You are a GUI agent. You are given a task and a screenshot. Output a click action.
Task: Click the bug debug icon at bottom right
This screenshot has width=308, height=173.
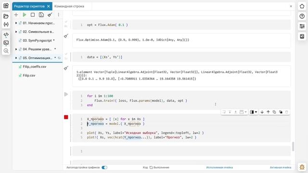(302, 167)
